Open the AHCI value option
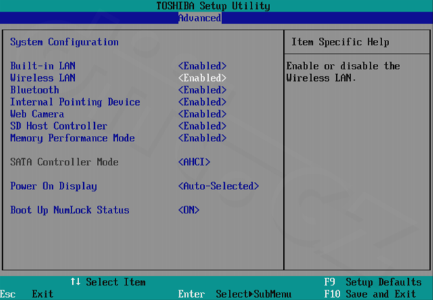Viewport: 433px width, 300px height. point(194,162)
